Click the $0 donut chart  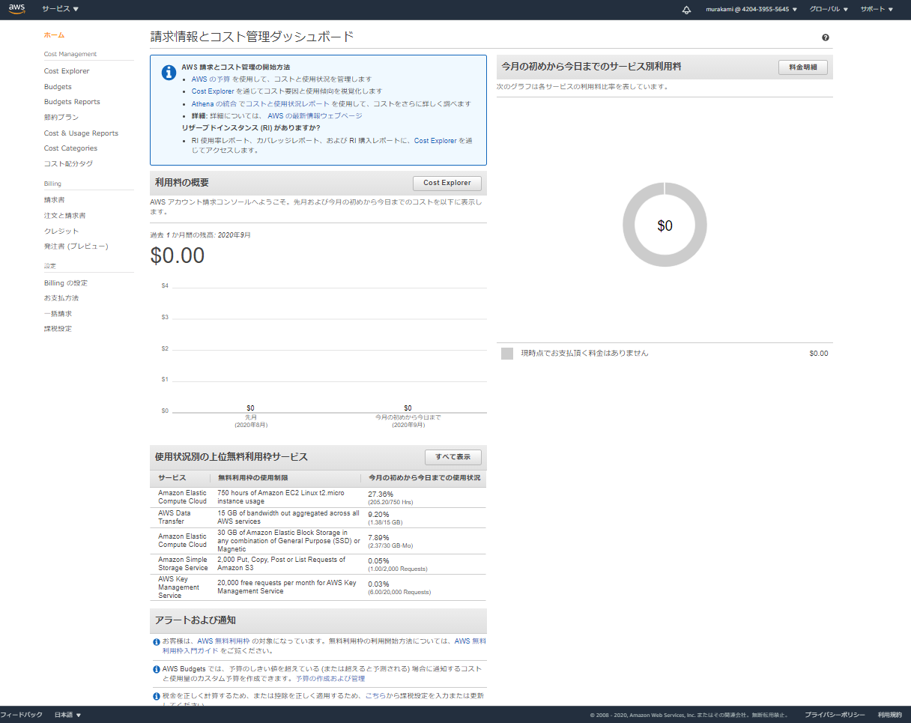tap(665, 225)
